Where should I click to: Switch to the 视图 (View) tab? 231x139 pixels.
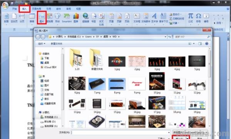click(78, 9)
